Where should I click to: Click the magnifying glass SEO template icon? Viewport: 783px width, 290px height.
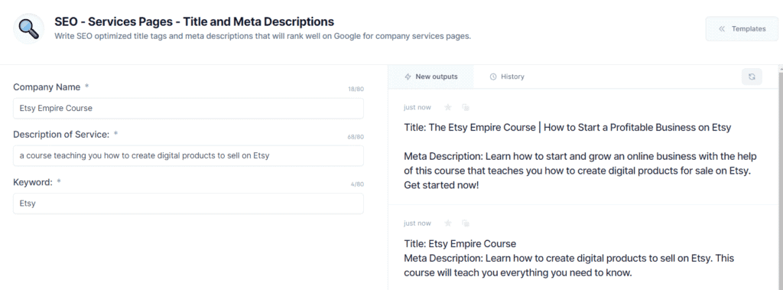pyautogui.click(x=28, y=28)
